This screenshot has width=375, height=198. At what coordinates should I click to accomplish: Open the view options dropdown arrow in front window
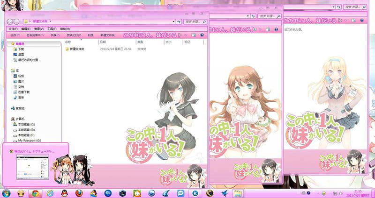[x=187, y=35]
